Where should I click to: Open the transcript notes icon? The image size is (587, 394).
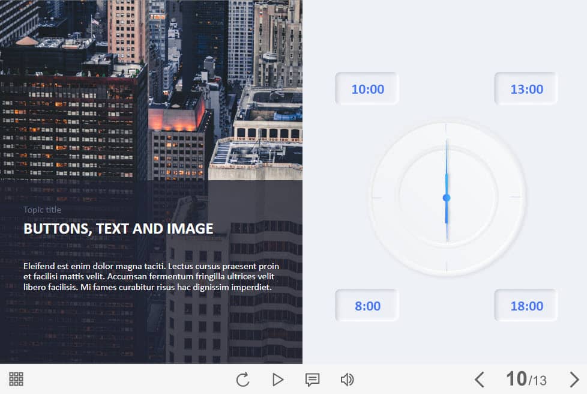click(312, 380)
